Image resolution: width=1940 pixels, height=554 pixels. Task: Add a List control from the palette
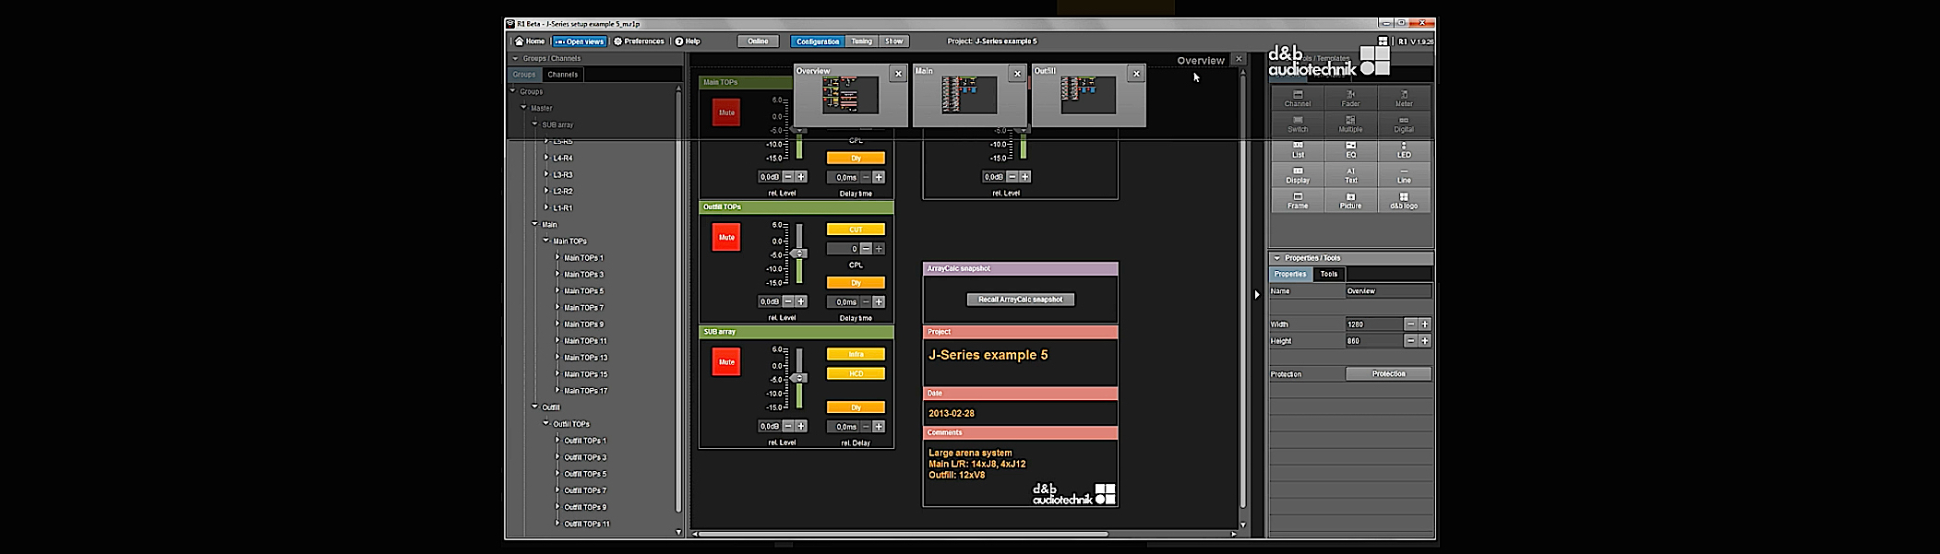pyautogui.click(x=1298, y=149)
